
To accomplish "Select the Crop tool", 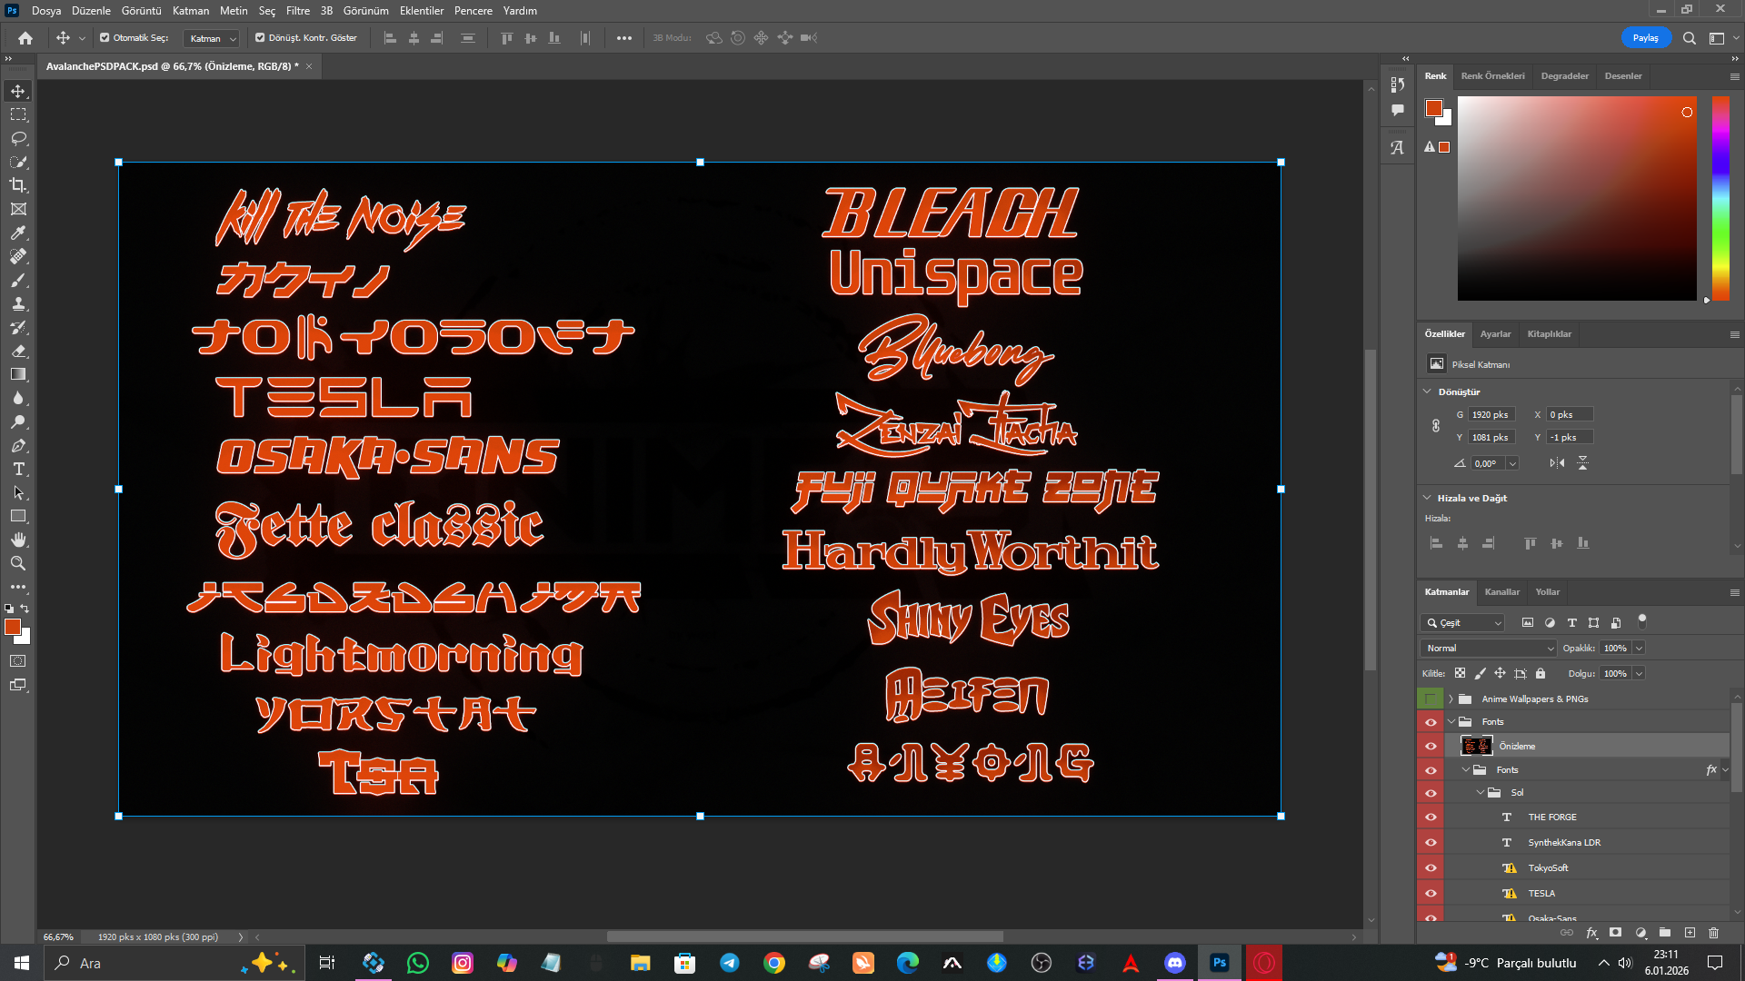I will 18,185.
